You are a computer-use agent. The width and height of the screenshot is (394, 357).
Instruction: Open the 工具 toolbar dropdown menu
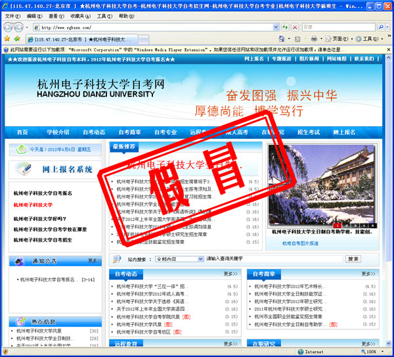tap(370, 39)
